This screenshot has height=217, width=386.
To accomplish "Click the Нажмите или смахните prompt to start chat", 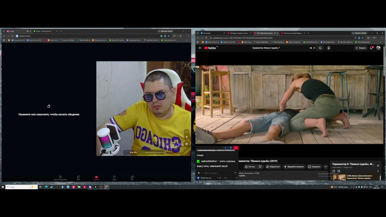I will pyautogui.click(x=49, y=114).
